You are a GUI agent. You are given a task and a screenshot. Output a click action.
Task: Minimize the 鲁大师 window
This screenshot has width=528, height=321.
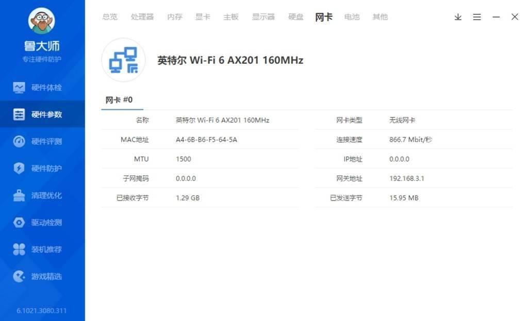pos(496,17)
